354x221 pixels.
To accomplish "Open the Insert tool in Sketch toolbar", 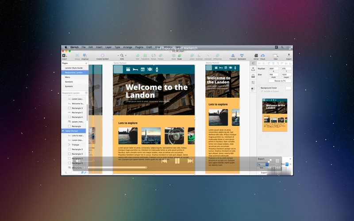I will (x=64, y=57).
